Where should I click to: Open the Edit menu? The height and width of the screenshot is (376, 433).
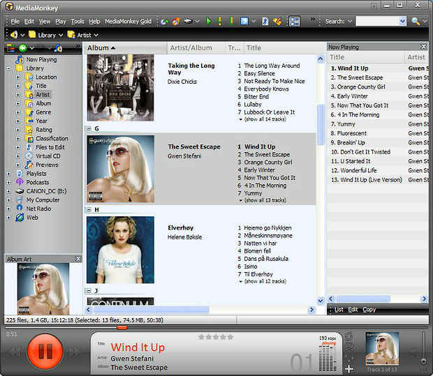click(29, 21)
